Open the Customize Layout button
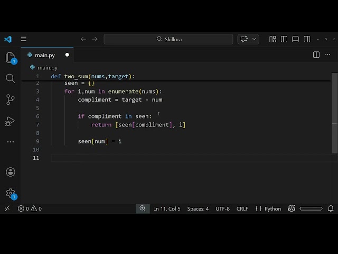The image size is (338, 254). pyautogui.click(x=273, y=39)
